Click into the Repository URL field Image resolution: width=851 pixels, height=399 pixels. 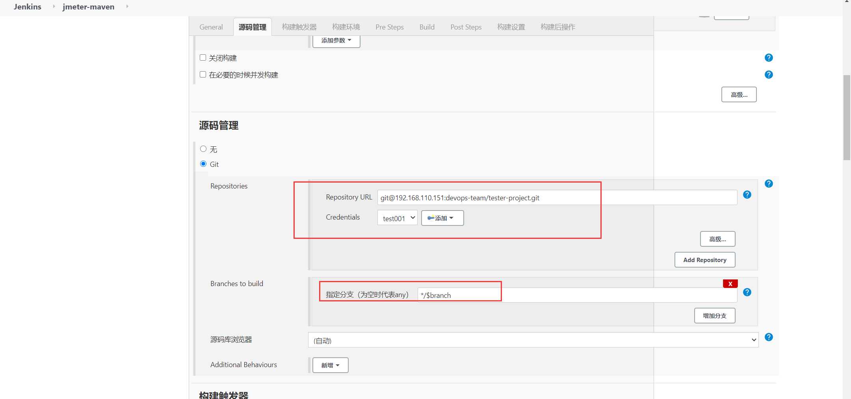click(557, 198)
